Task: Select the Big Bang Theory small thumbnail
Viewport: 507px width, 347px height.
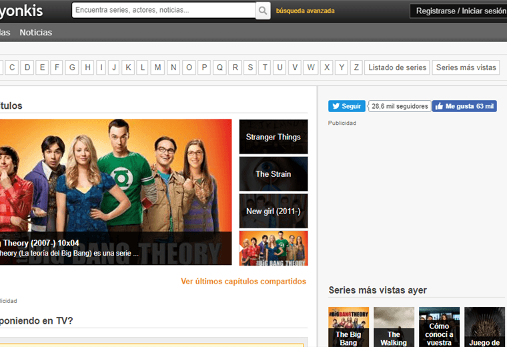Action: point(274,248)
